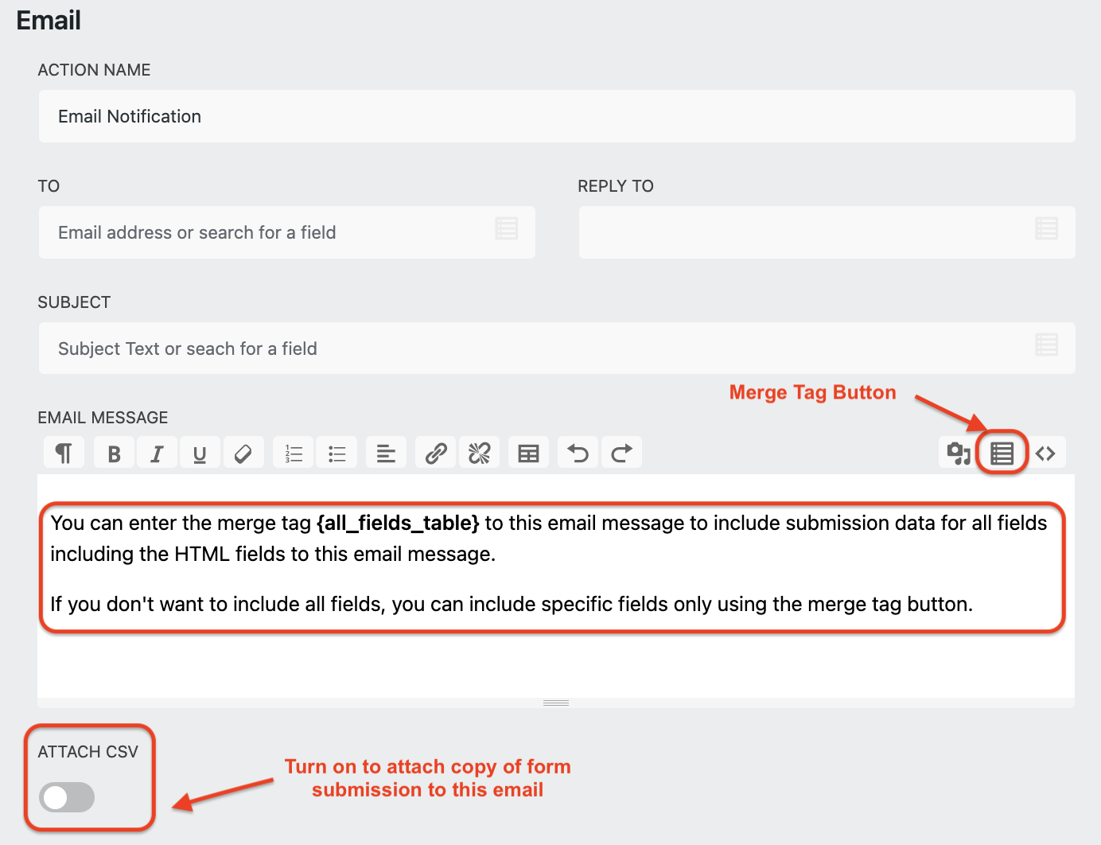Open the numbered list dropdown
The image size is (1101, 845).
pos(293,452)
